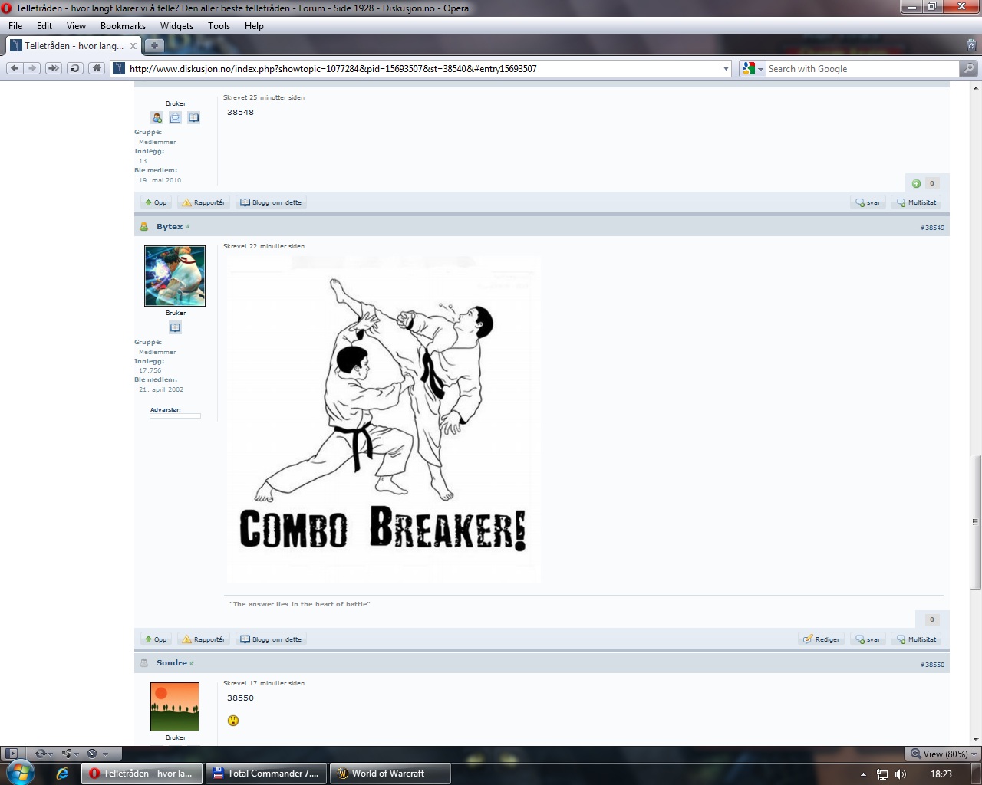Go to the browser home page icon
This screenshot has width=982, height=785.
pos(96,68)
